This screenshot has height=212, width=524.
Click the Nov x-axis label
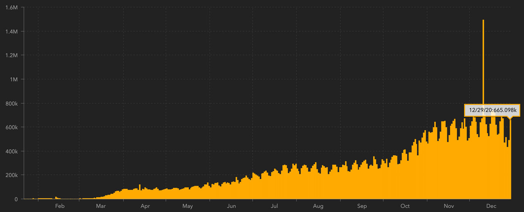449,206
